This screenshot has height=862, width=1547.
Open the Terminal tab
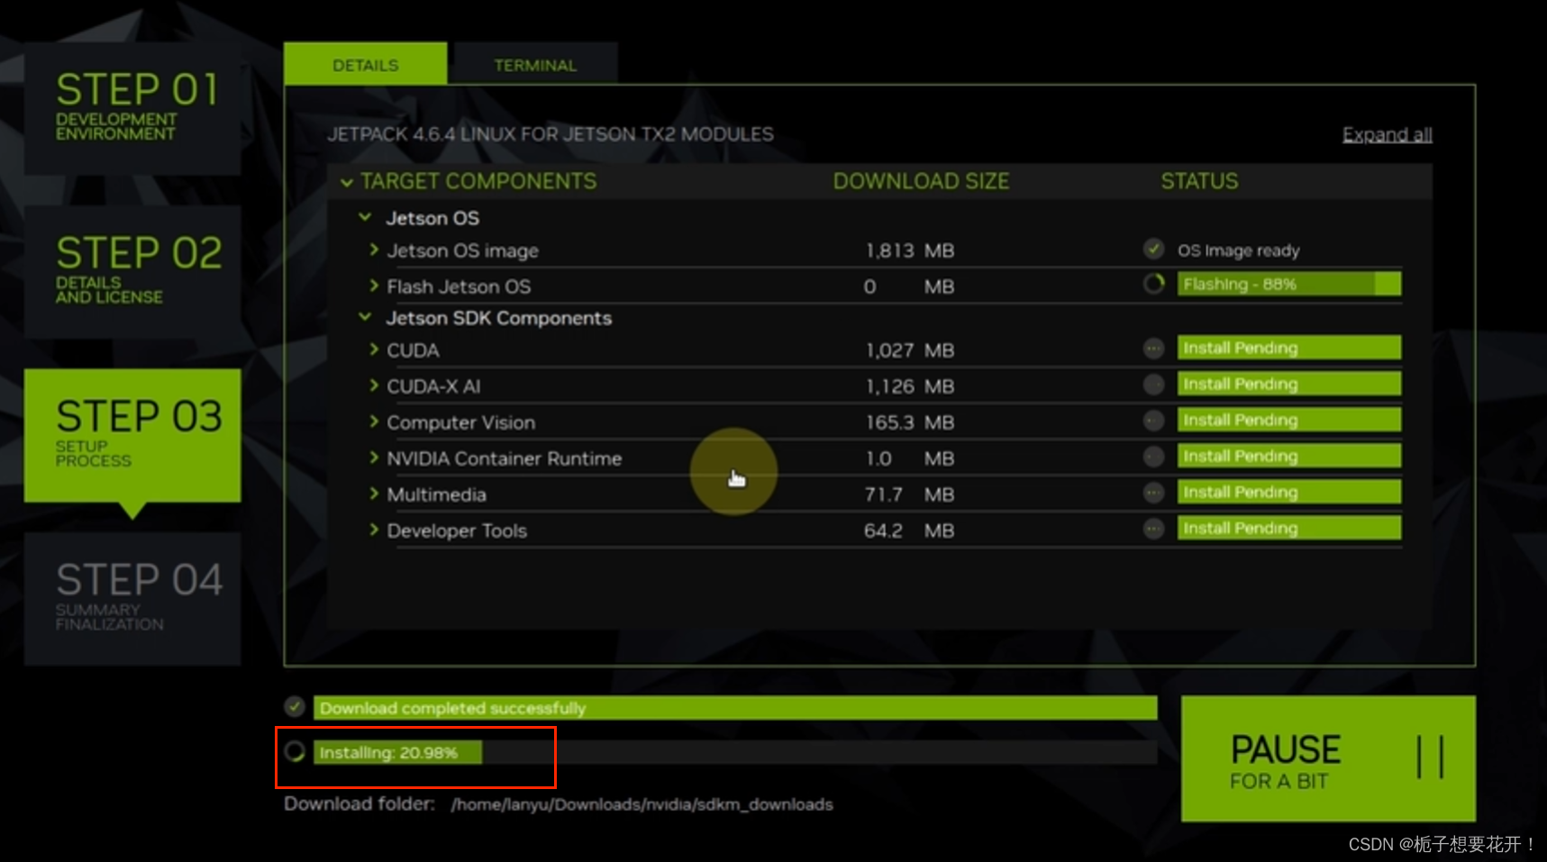pos(535,64)
